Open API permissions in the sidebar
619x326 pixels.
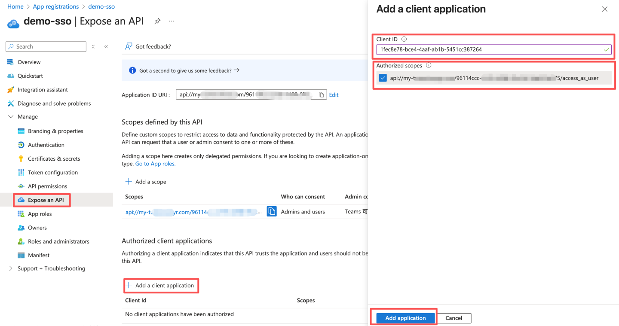[47, 186]
